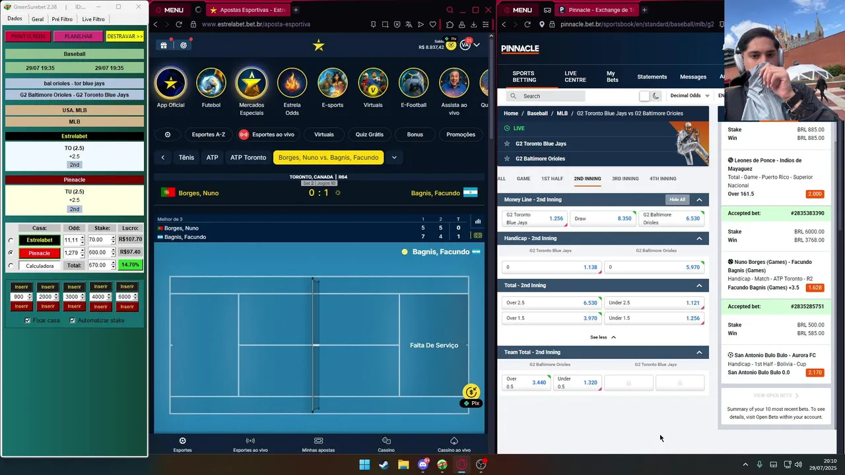Open the Virtuais category icon
845x475 pixels.
coord(373,83)
